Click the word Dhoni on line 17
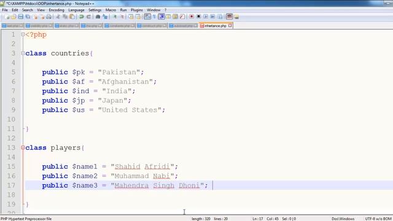 point(189,185)
